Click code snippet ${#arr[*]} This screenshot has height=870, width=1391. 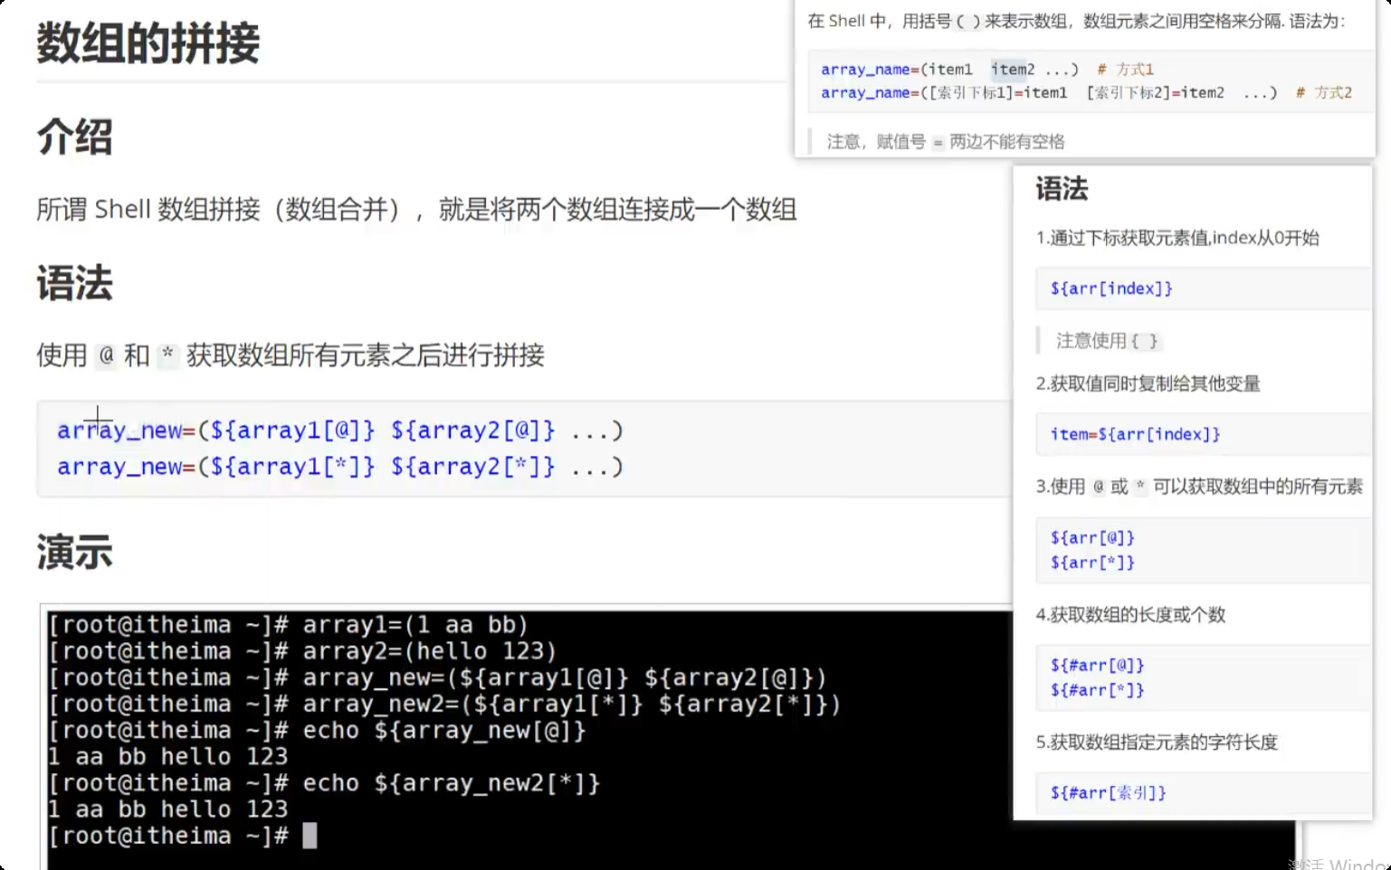click(1097, 690)
